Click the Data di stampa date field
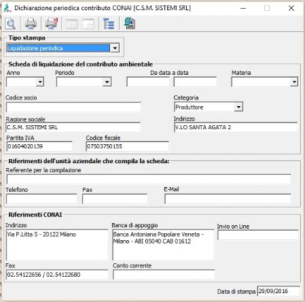The height and width of the screenshot is (302, 305). click(279, 291)
